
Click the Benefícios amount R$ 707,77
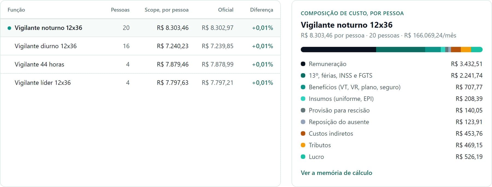click(469, 87)
